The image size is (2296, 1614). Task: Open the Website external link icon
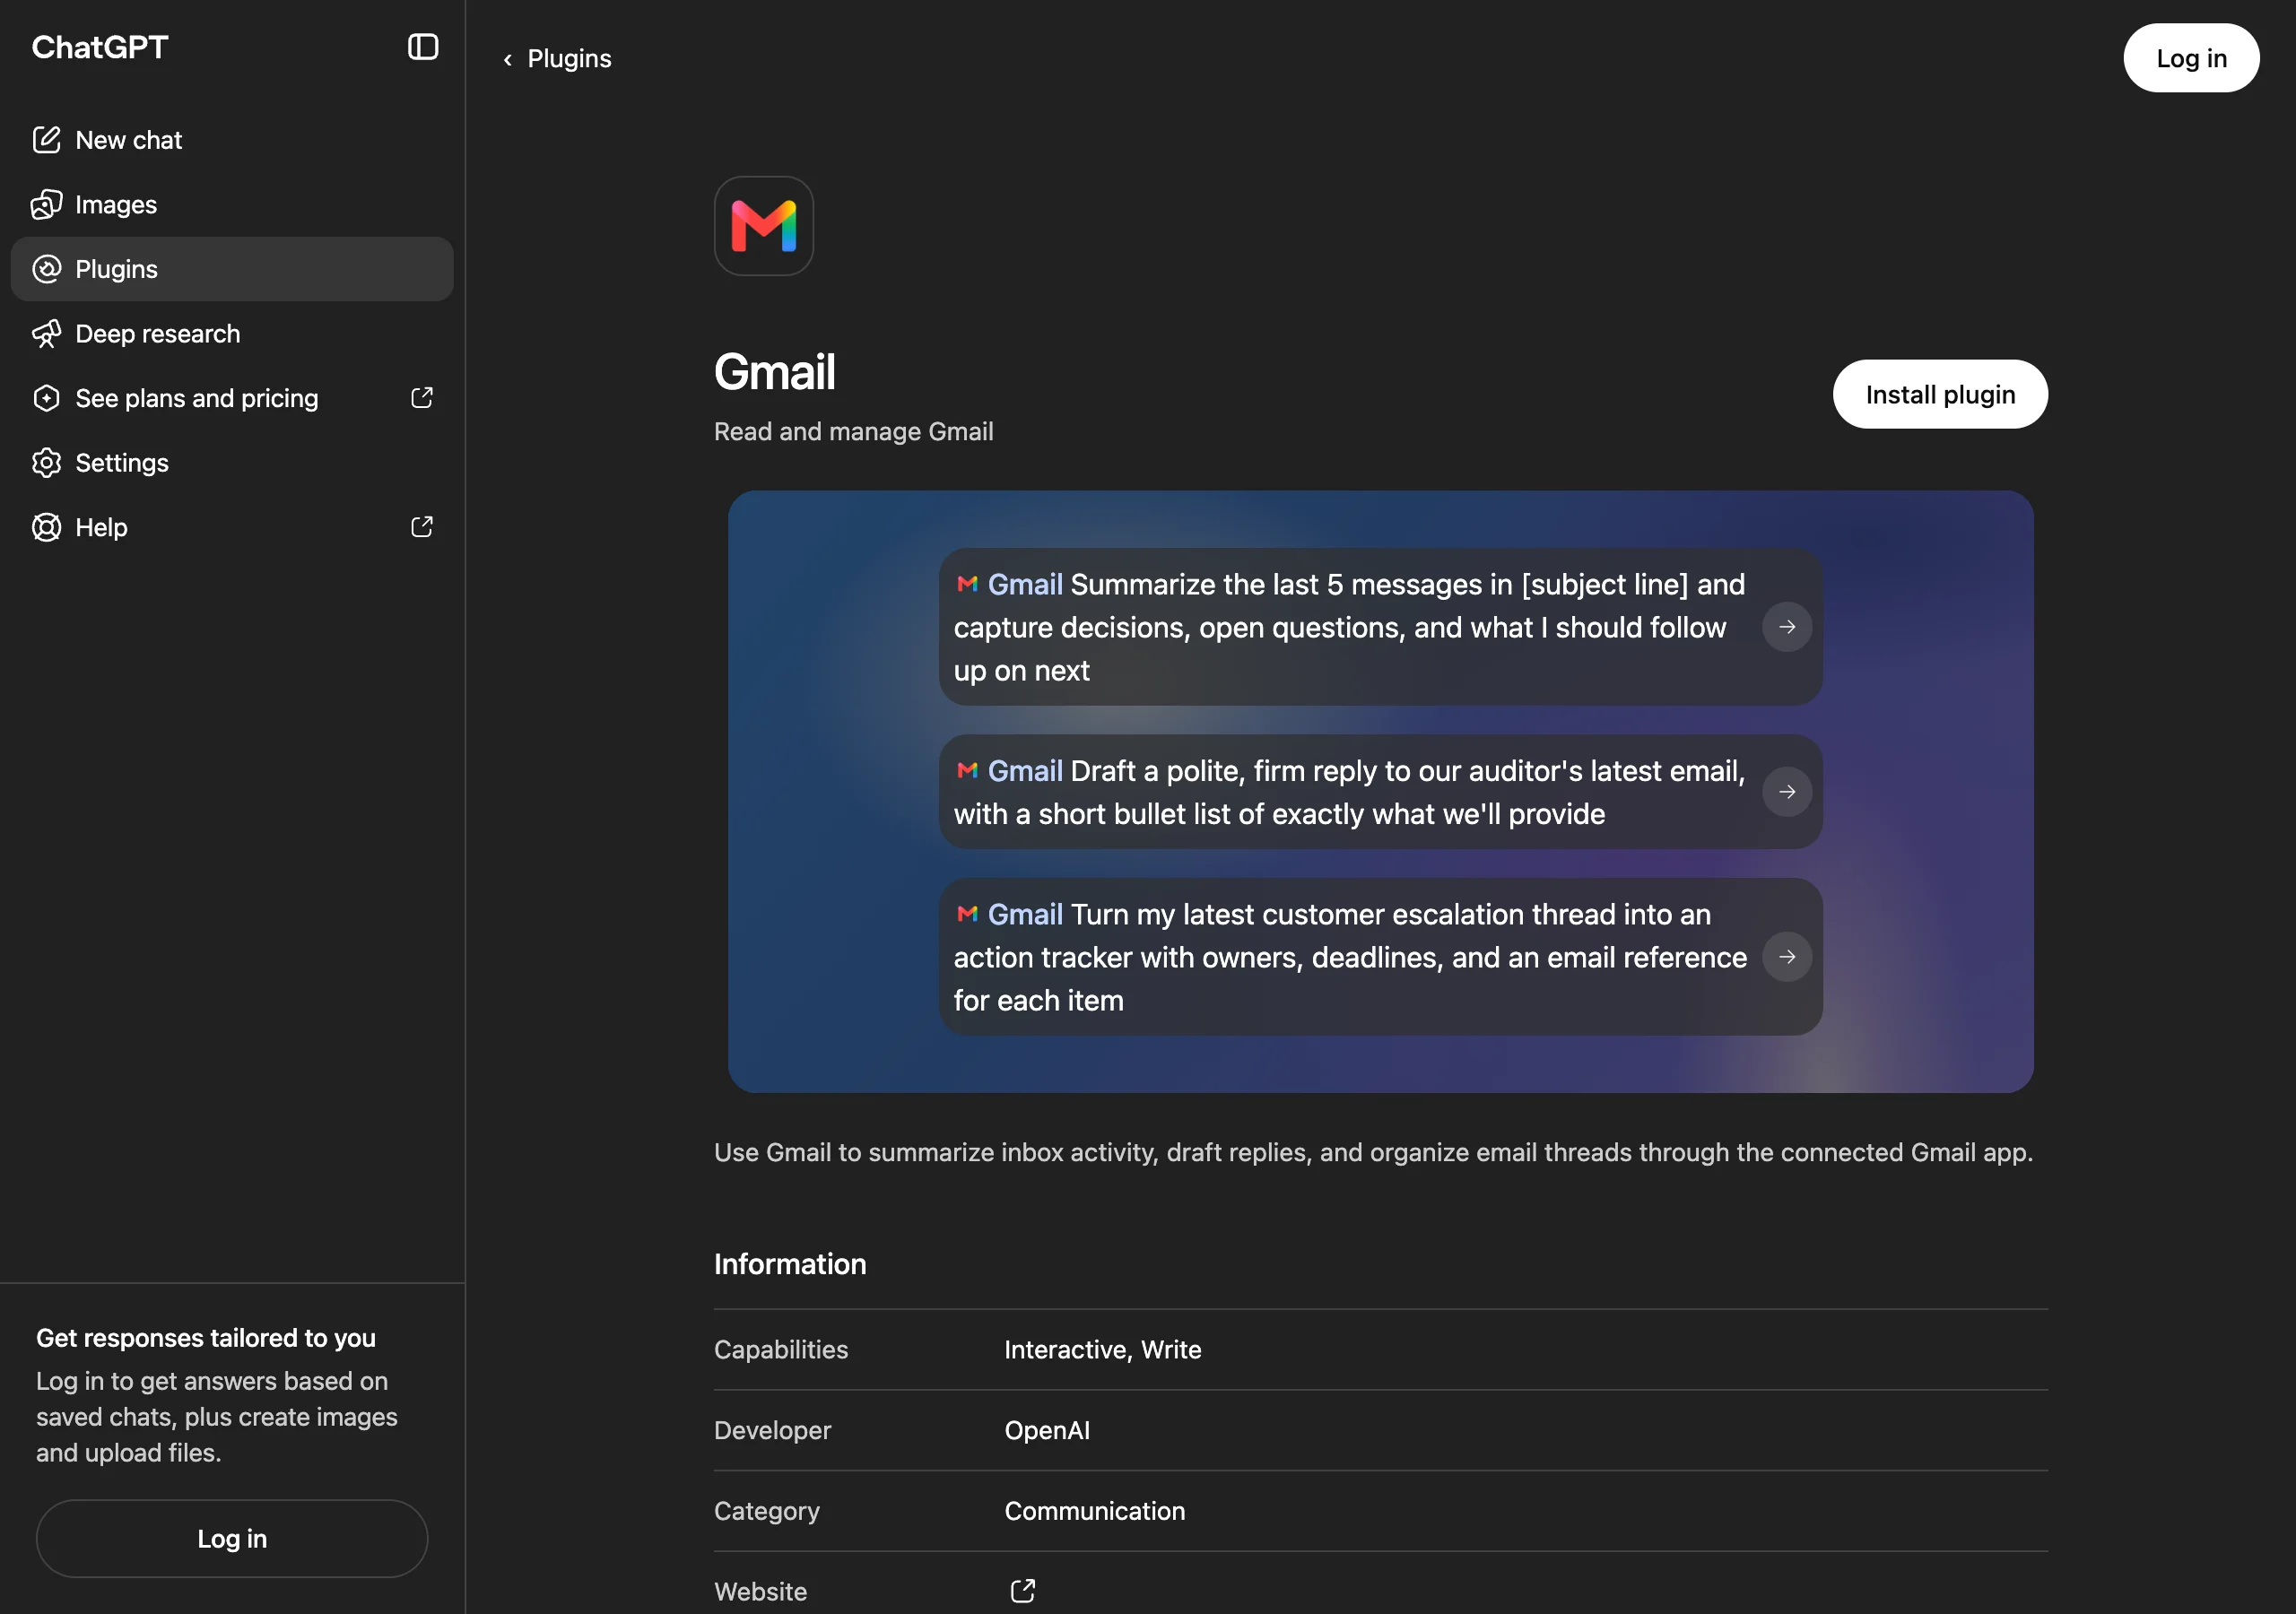(1022, 1591)
